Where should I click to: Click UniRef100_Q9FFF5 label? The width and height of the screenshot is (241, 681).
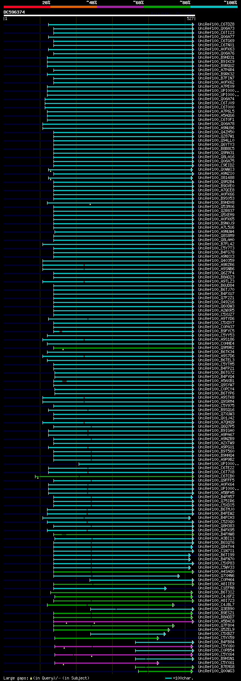(216, 480)
